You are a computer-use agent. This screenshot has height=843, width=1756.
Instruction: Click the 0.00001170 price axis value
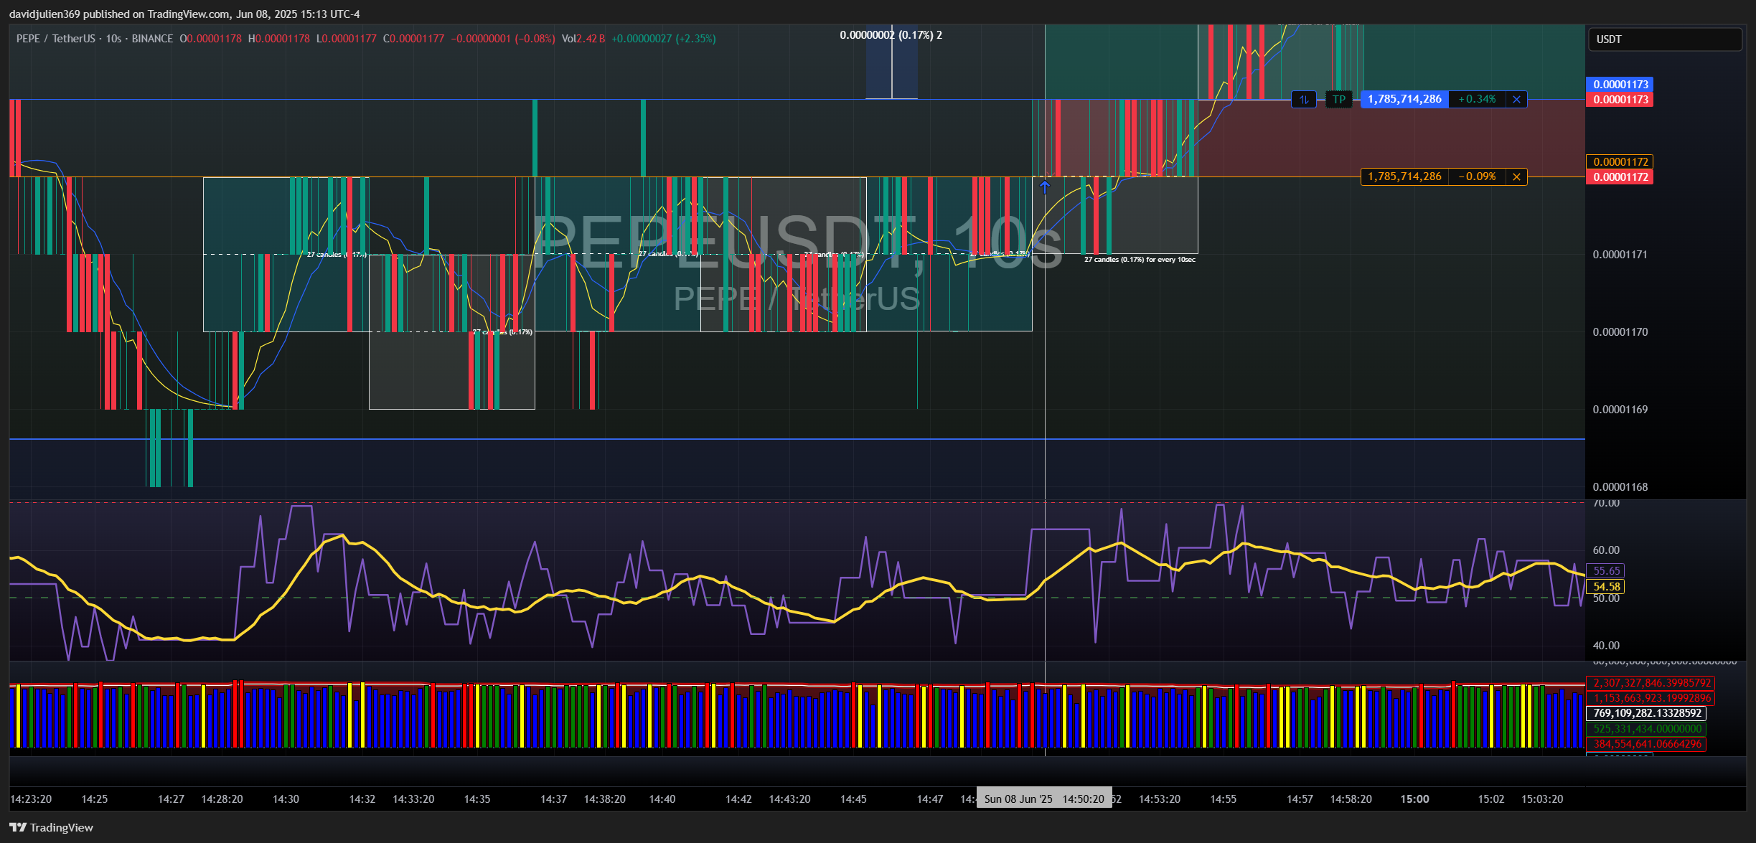[1620, 332]
